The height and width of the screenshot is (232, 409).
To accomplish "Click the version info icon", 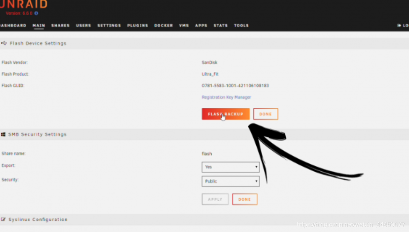I will [x=36, y=13].
